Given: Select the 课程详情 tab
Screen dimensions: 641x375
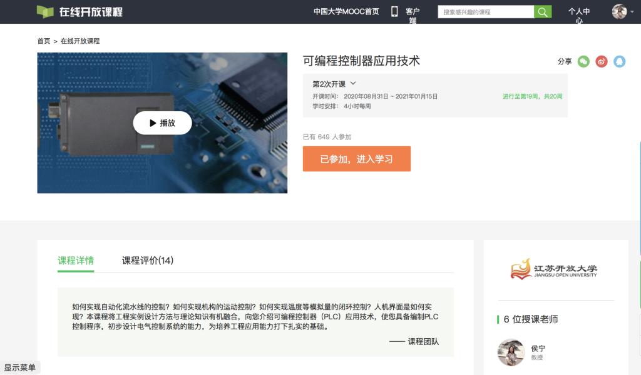Looking at the screenshot, I should (x=76, y=261).
